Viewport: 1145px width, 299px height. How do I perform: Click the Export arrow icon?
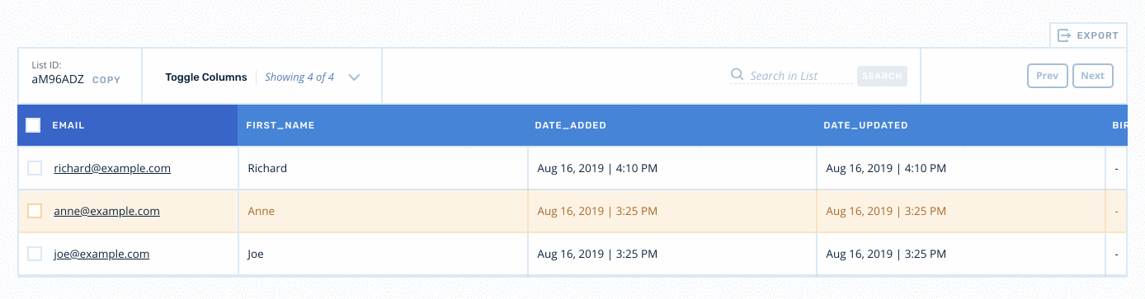pos(1064,35)
